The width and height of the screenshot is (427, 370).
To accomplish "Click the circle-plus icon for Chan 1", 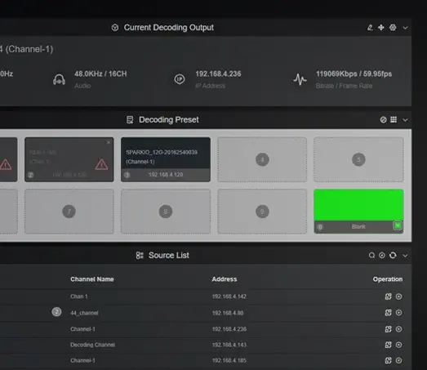I will coord(398,296).
